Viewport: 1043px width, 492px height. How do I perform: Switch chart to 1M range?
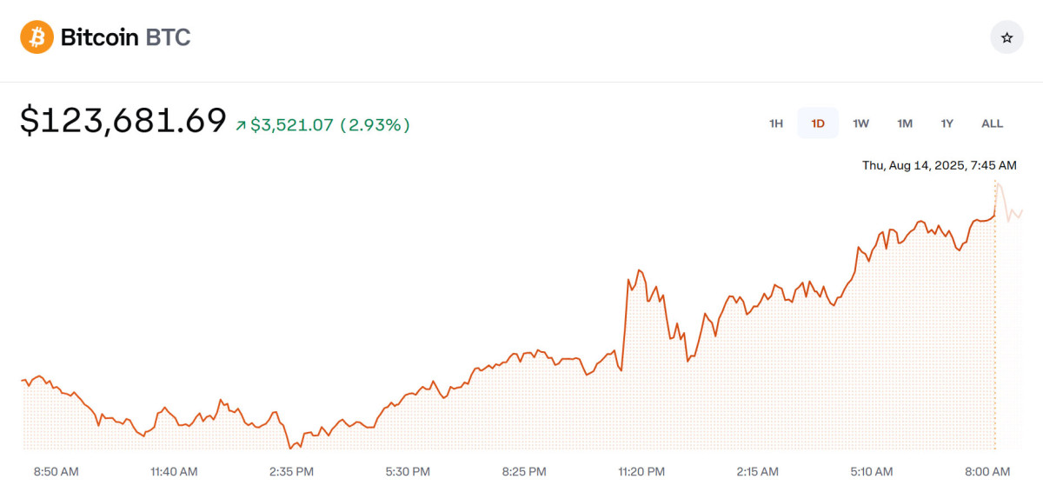tap(905, 123)
